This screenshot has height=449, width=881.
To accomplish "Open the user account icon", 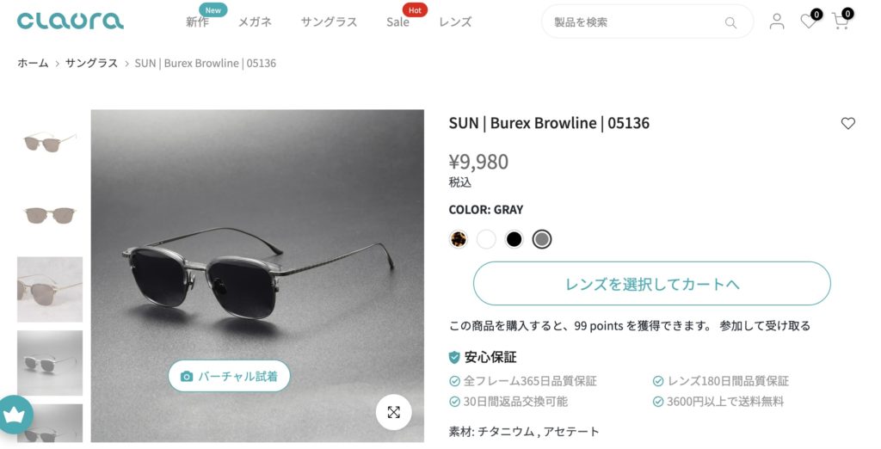I will tap(777, 22).
